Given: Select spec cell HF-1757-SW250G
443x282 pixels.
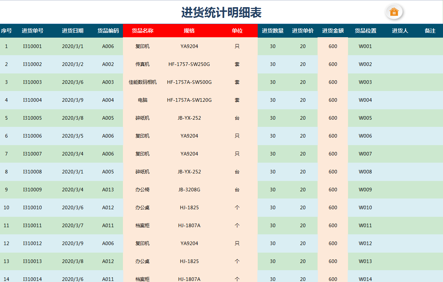Looking at the screenshot, I should 189,64.
